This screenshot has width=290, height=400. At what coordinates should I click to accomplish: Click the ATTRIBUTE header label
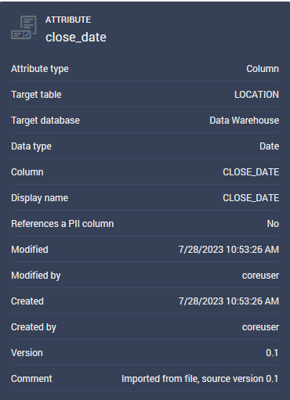pyautogui.click(x=68, y=20)
